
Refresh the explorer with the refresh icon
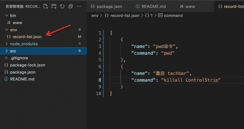pos(62,6)
